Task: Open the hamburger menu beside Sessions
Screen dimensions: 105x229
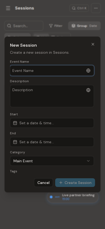Action: coord(8,8)
